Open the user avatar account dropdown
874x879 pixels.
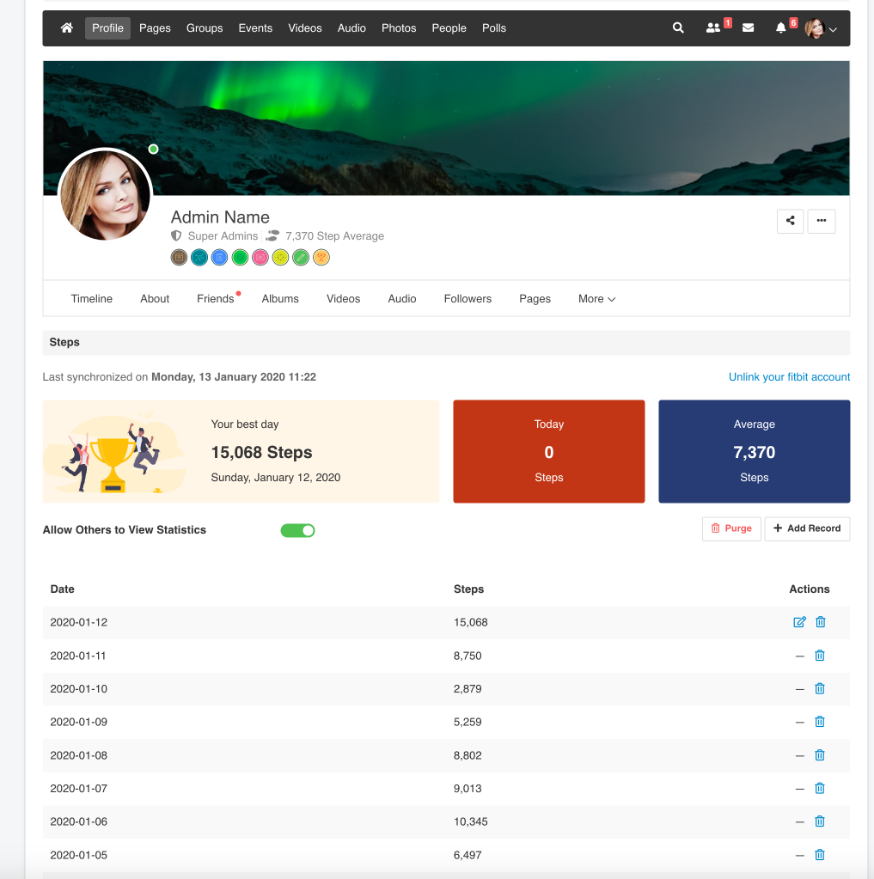click(x=821, y=29)
